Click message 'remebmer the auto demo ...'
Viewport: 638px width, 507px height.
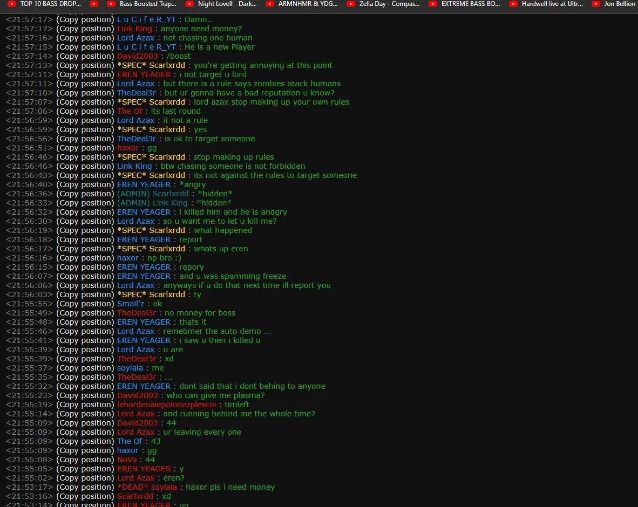pos(218,331)
